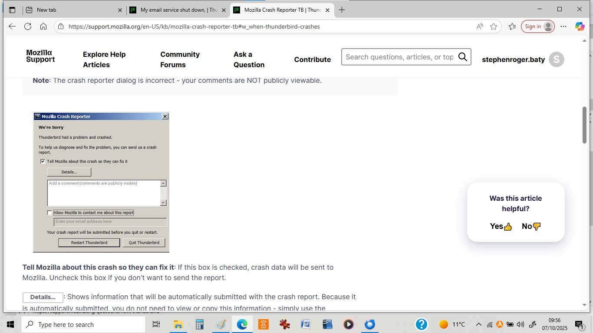The height and width of the screenshot is (333, 593).
Task: Expand the Explore Help Articles menu
Action: (x=104, y=59)
